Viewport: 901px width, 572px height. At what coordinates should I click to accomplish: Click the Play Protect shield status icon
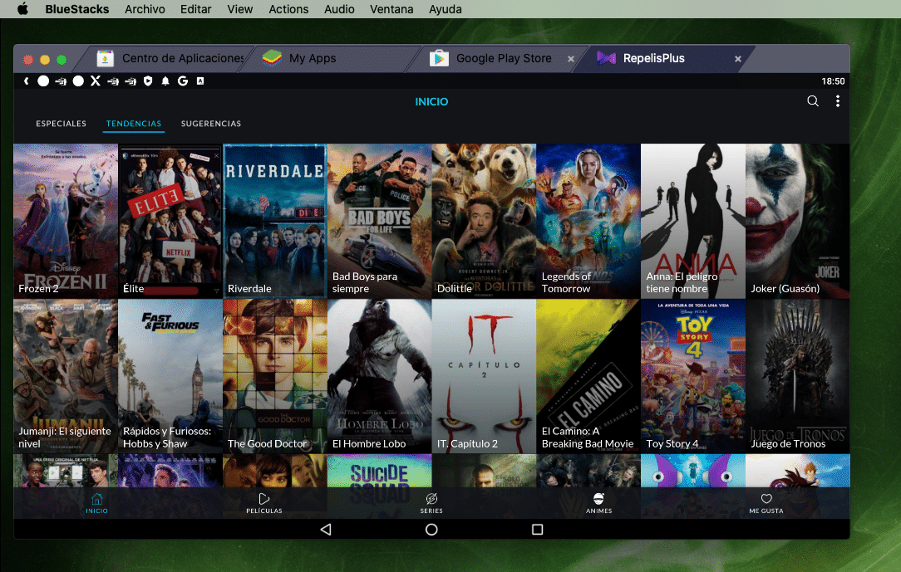coord(149,81)
